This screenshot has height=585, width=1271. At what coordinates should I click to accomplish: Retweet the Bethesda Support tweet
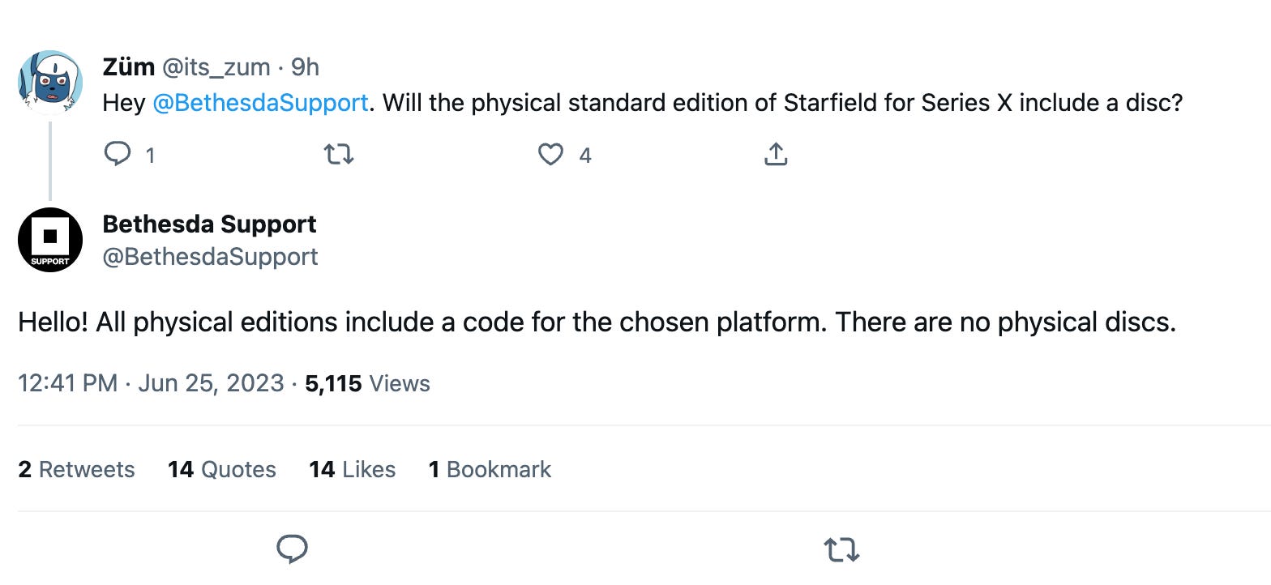(x=841, y=549)
